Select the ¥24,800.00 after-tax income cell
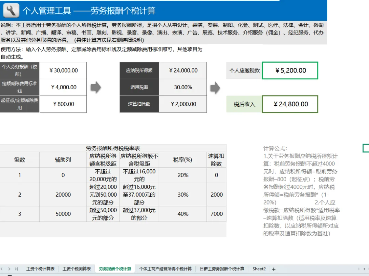This screenshot has height=276, width=369. (290, 104)
